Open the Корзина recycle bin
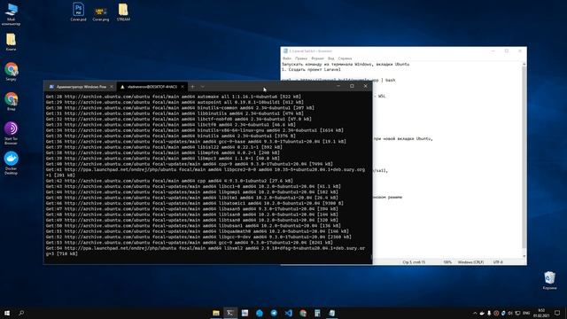This screenshot has height=319, width=567. 549,280
